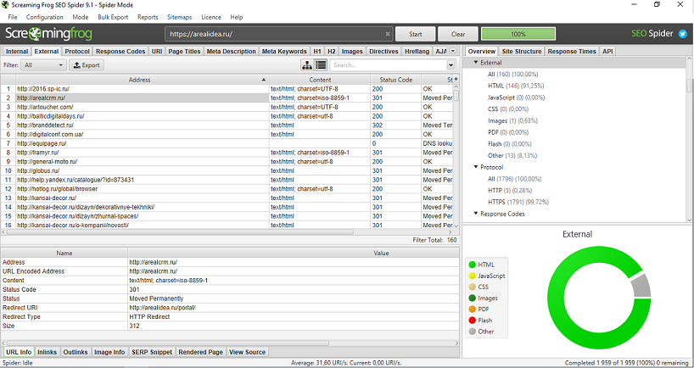Collapse the External tree section
The height and width of the screenshot is (368, 694).
476,63
